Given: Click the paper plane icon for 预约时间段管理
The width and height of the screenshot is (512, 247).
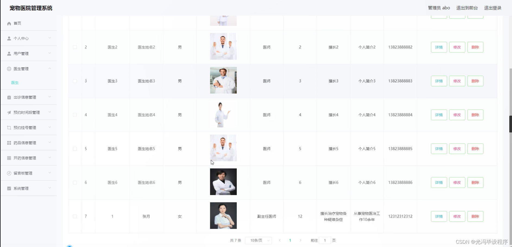Looking at the screenshot, I should 9,112.
